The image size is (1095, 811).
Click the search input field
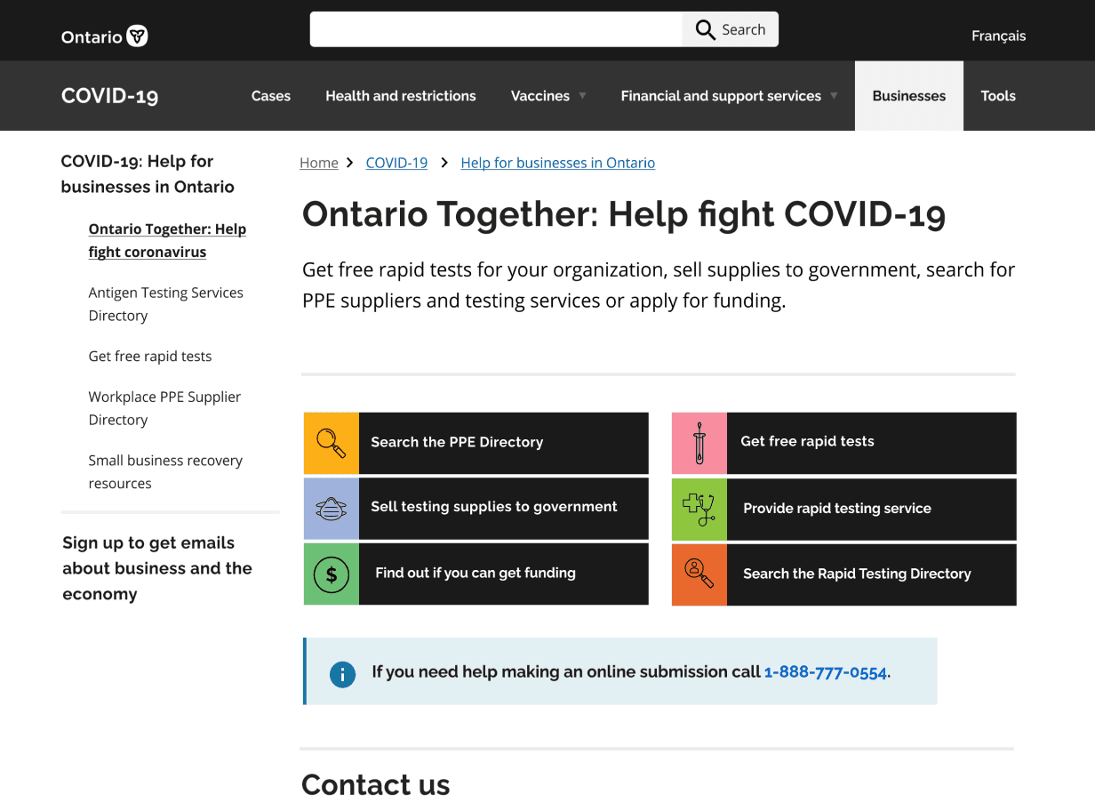[496, 29]
